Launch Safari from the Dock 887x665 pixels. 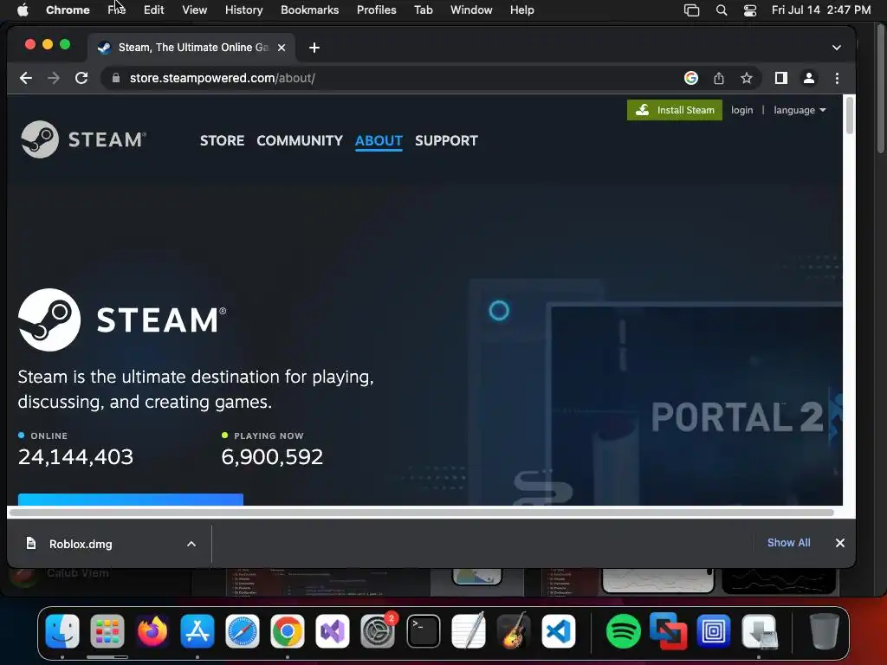pyautogui.click(x=243, y=631)
